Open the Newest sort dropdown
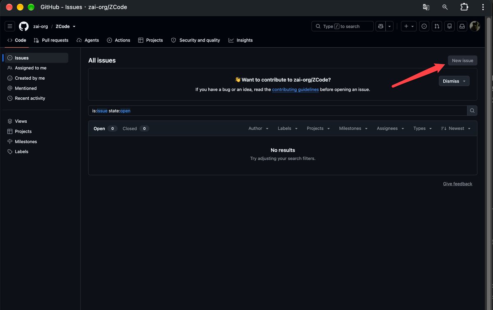The image size is (493, 310). click(x=456, y=129)
